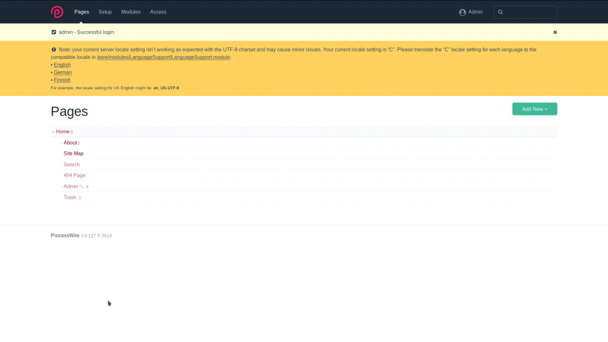The width and height of the screenshot is (608, 342).
Task: Collapse the Home tree branch
Action: tap(53, 132)
